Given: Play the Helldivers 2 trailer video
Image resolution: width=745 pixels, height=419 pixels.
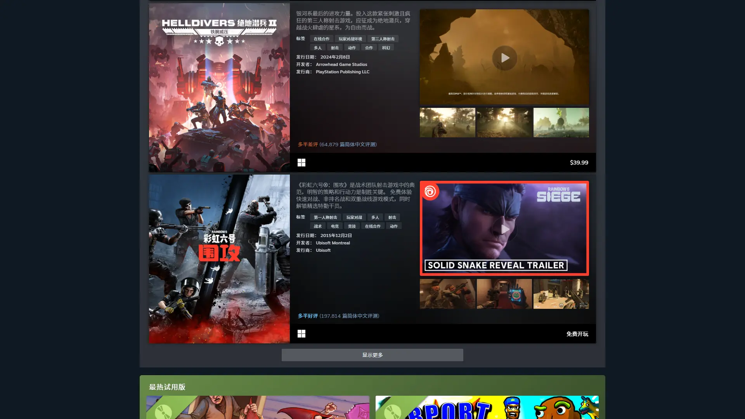Looking at the screenshot, I should [504, 58].
